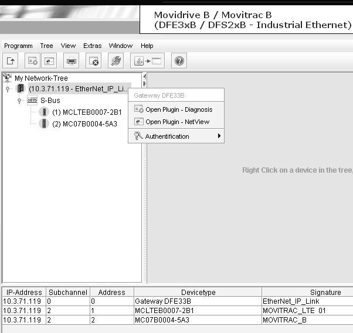Screen dimensions: 353x333
Task: Click the left collapse arrow on the splitter
Action: (x=144, y=77)
